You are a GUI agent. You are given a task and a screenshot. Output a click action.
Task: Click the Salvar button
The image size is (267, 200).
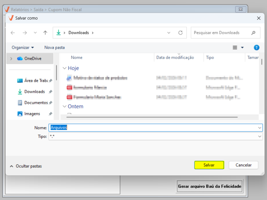[x=209, y=165]
